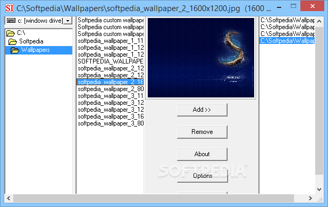
Task: Click the added list scroll up arrow
Action: 319,21
